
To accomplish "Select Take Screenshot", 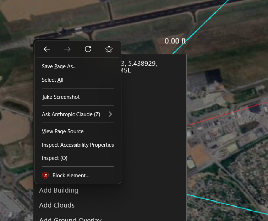I will coord(61,97).
